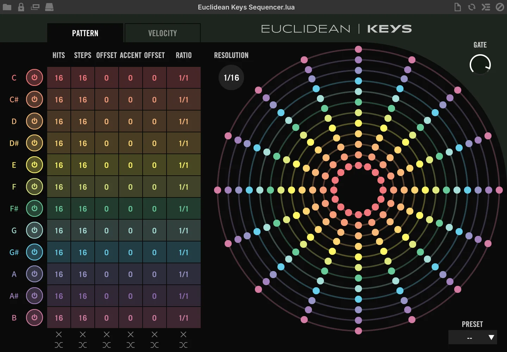507x352 pixels.
Task: Click the padlock icon in the title bar
Action: point(21,7)
